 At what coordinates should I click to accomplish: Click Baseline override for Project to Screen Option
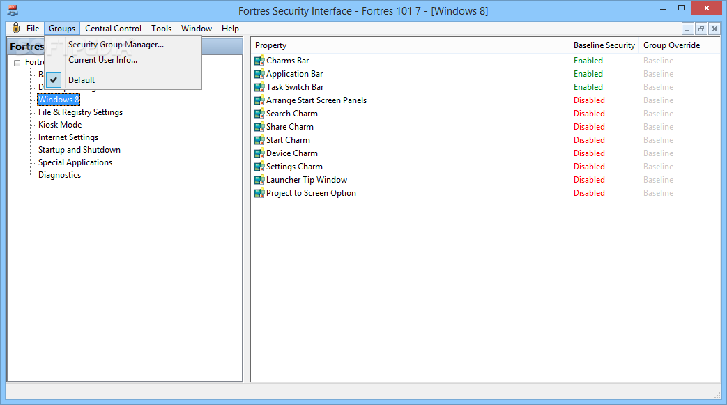coord(659,193)
